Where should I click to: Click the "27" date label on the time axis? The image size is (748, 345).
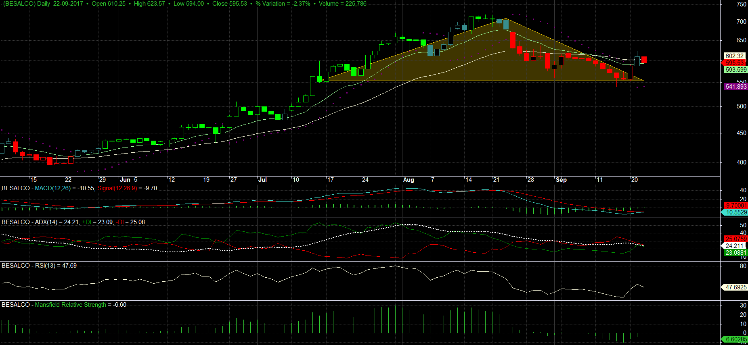pos(234,180)
